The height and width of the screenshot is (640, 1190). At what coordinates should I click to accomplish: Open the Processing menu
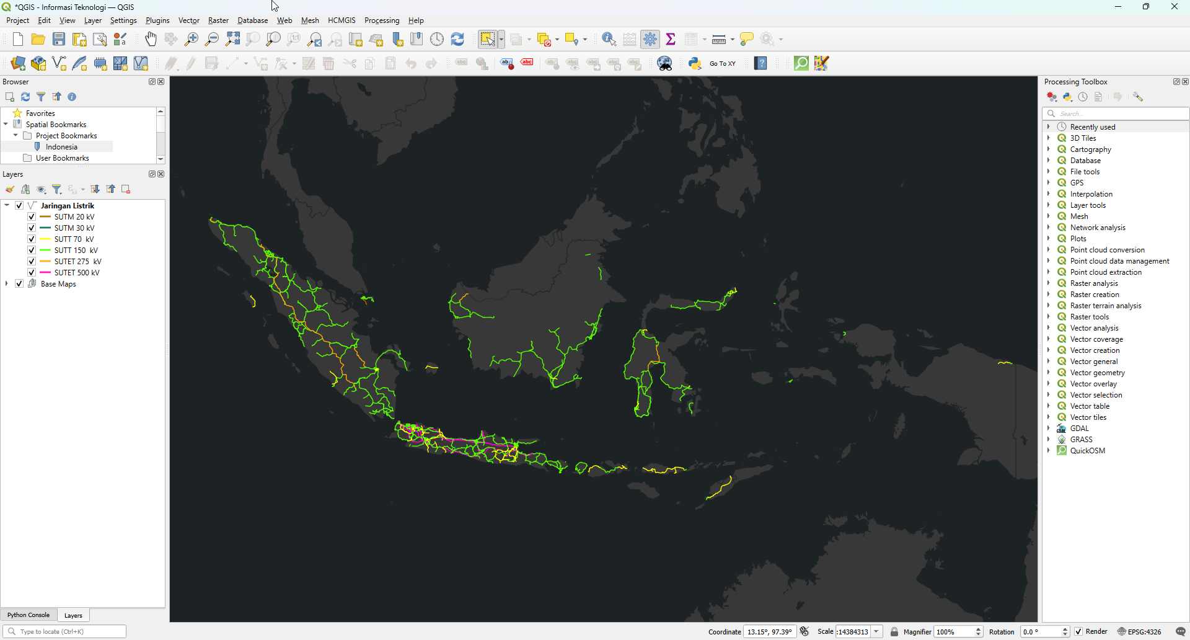click(x=381, y=20)
